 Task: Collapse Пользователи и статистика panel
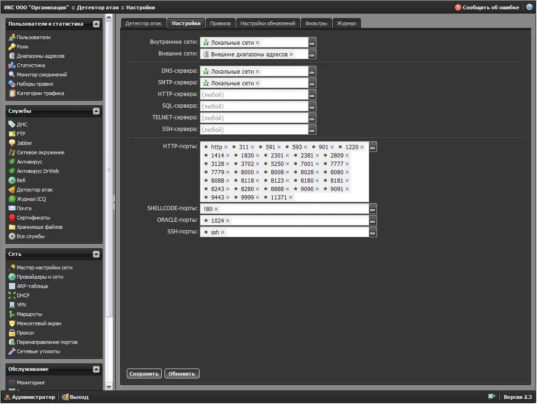coord(96,24)
